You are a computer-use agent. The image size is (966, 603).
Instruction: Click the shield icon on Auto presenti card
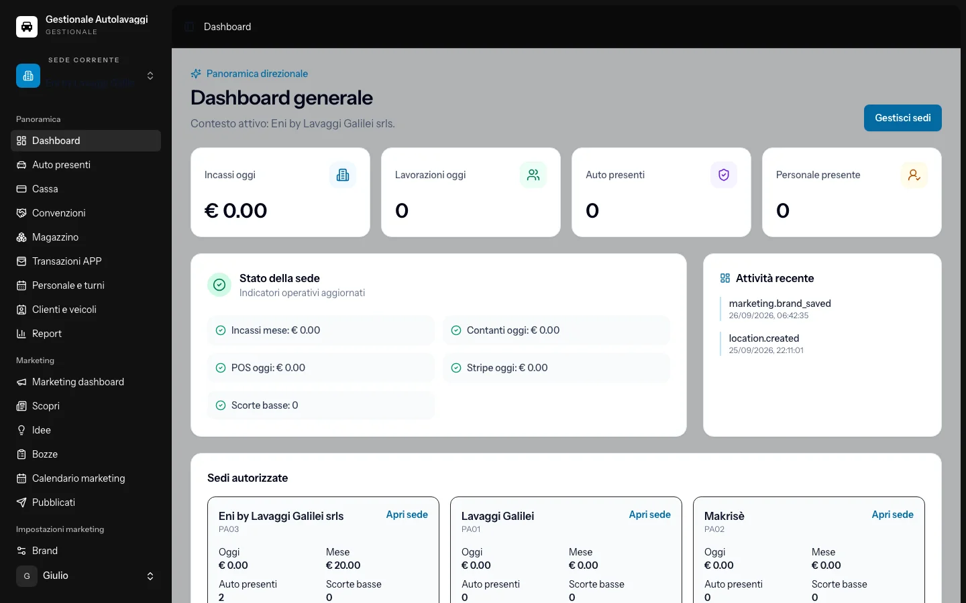pos(724,175)
